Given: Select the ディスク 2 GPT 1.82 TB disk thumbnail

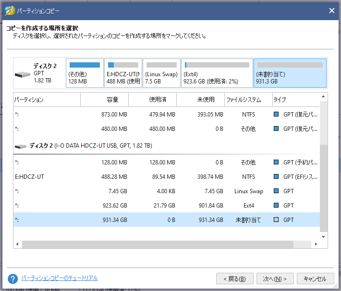Looking at the screenshot, I should click(39, 73).
